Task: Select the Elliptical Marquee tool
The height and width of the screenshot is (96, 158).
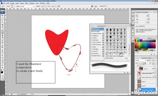Action: tap(2, 18)
